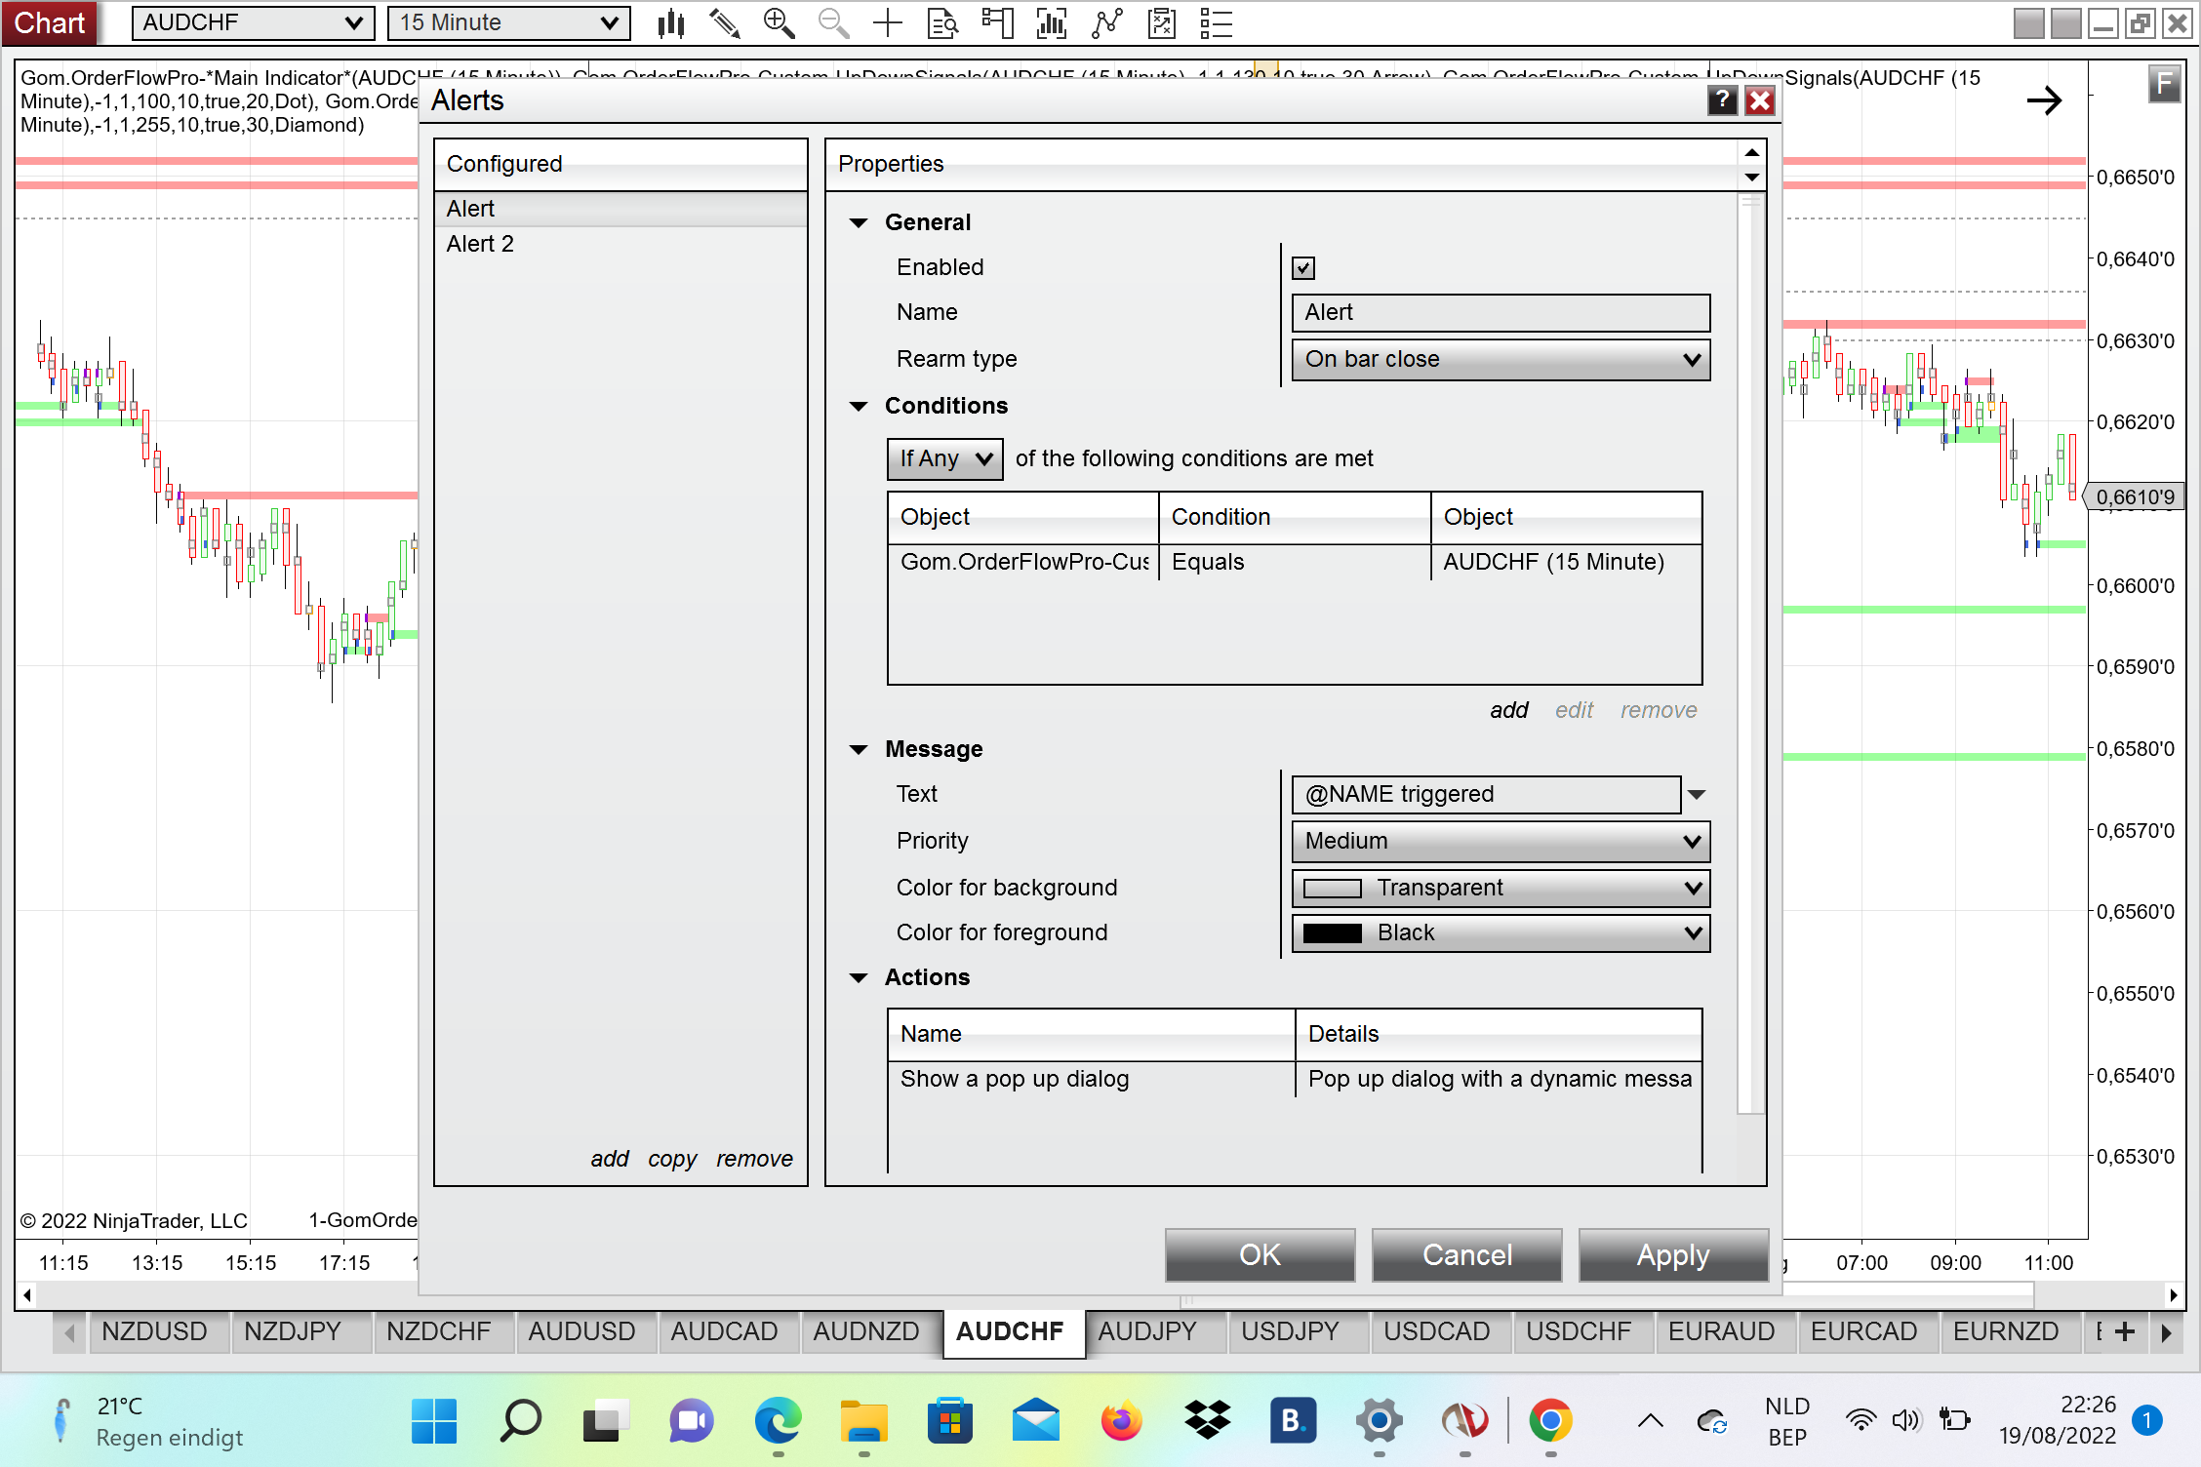Click Apply in the Alerts dialog
The width and height of the screenshot is (2201, 1467).
pos(1673,1255)
